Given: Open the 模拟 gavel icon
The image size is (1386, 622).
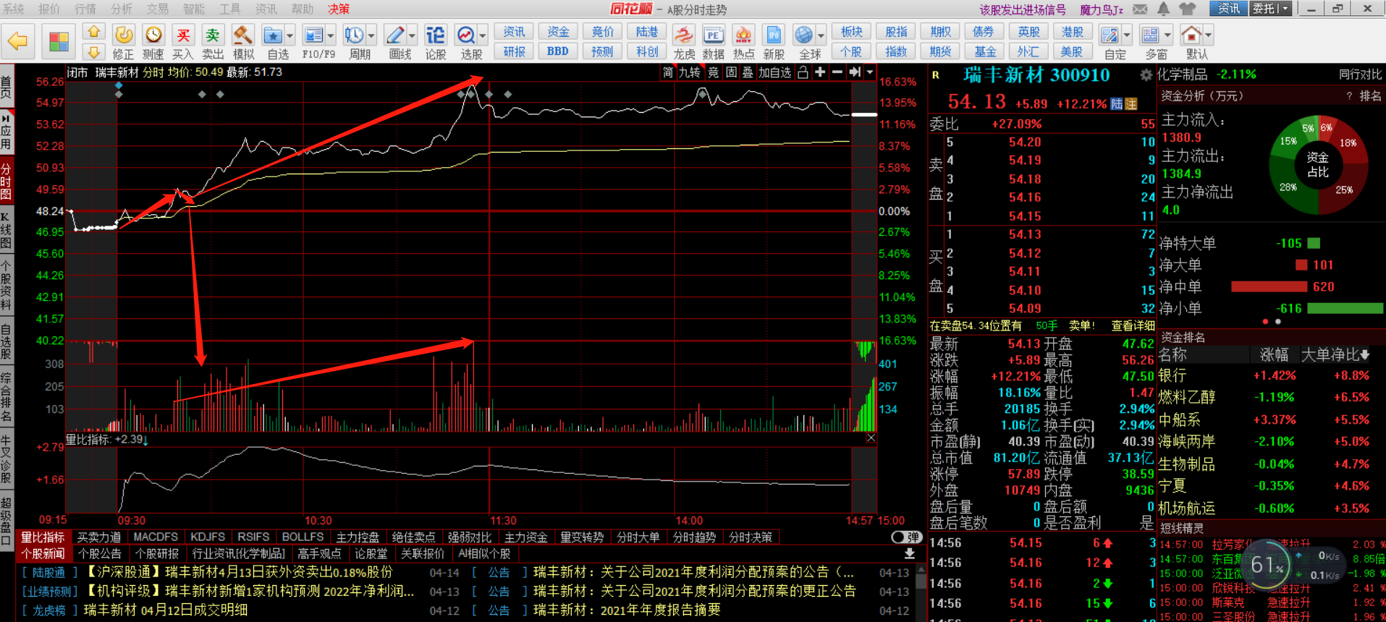Looking at the screenshot, I should [243, 35].
